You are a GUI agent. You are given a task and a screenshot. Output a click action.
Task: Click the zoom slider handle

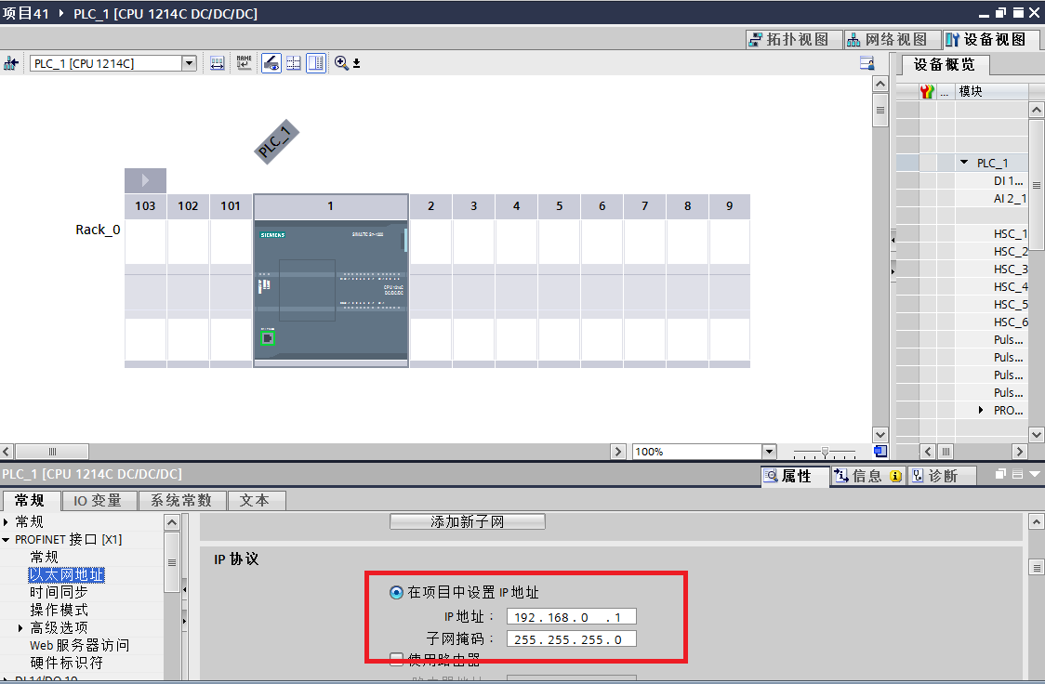point(824,452)
